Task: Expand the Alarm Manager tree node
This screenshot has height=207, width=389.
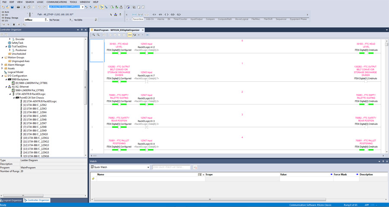Action: 3,65
